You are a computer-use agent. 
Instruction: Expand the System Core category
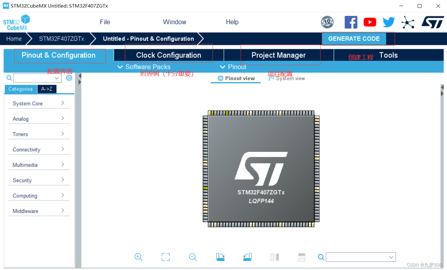[x=39, y=103]
